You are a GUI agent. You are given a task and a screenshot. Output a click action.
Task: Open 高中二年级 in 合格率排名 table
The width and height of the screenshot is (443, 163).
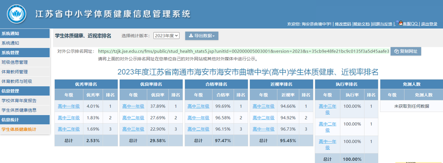198,129
